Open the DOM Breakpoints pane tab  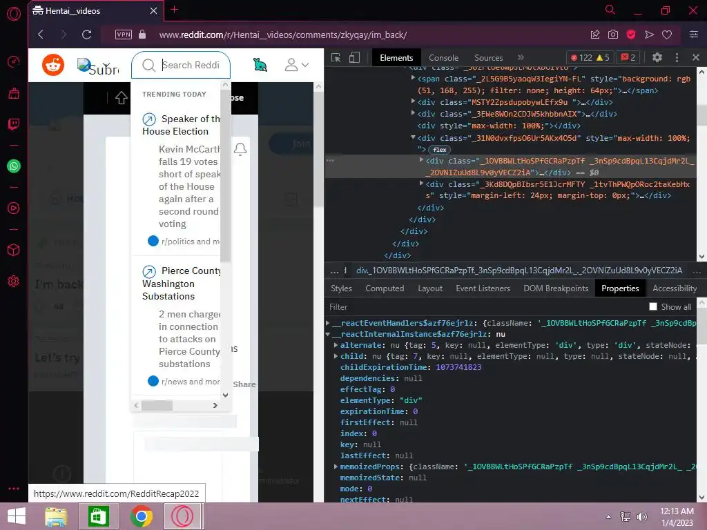(x=556, y=288)
